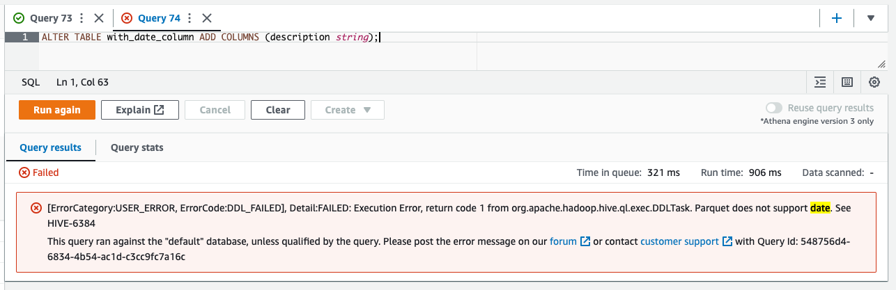The image size is (896, 290).
Task: Close the Query 74 tab
Action: pyautogui.click(x=207, y=18)
